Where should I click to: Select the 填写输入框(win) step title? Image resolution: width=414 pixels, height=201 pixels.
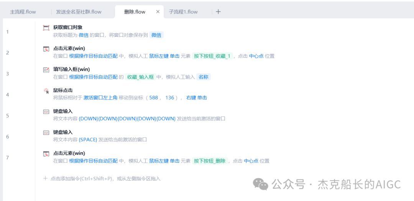[72, 69]
